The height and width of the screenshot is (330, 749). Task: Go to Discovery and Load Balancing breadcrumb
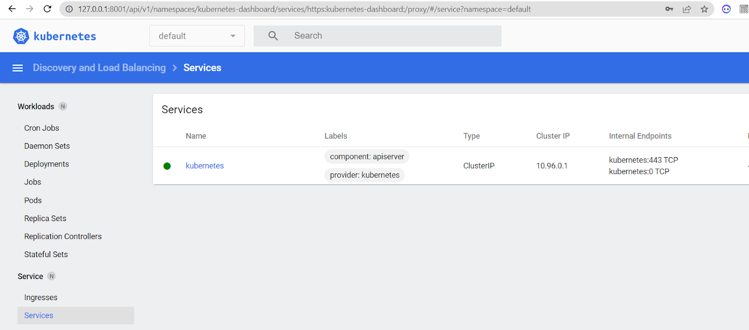pos(99,68)
